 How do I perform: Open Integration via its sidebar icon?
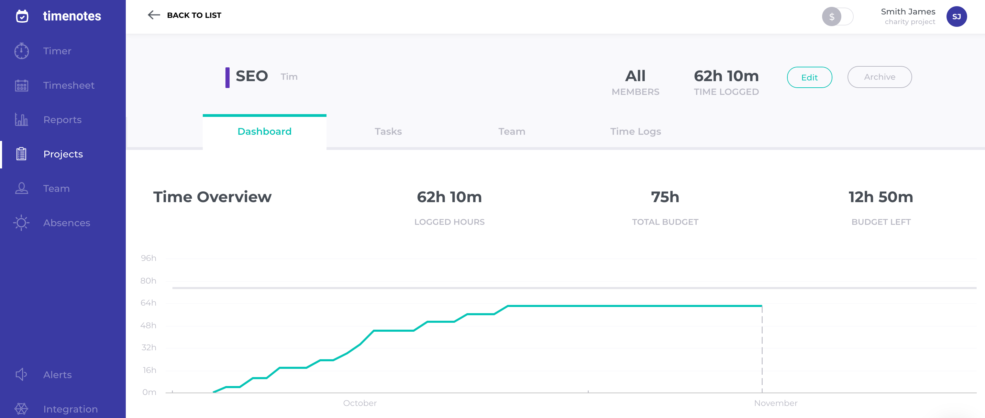21,409
